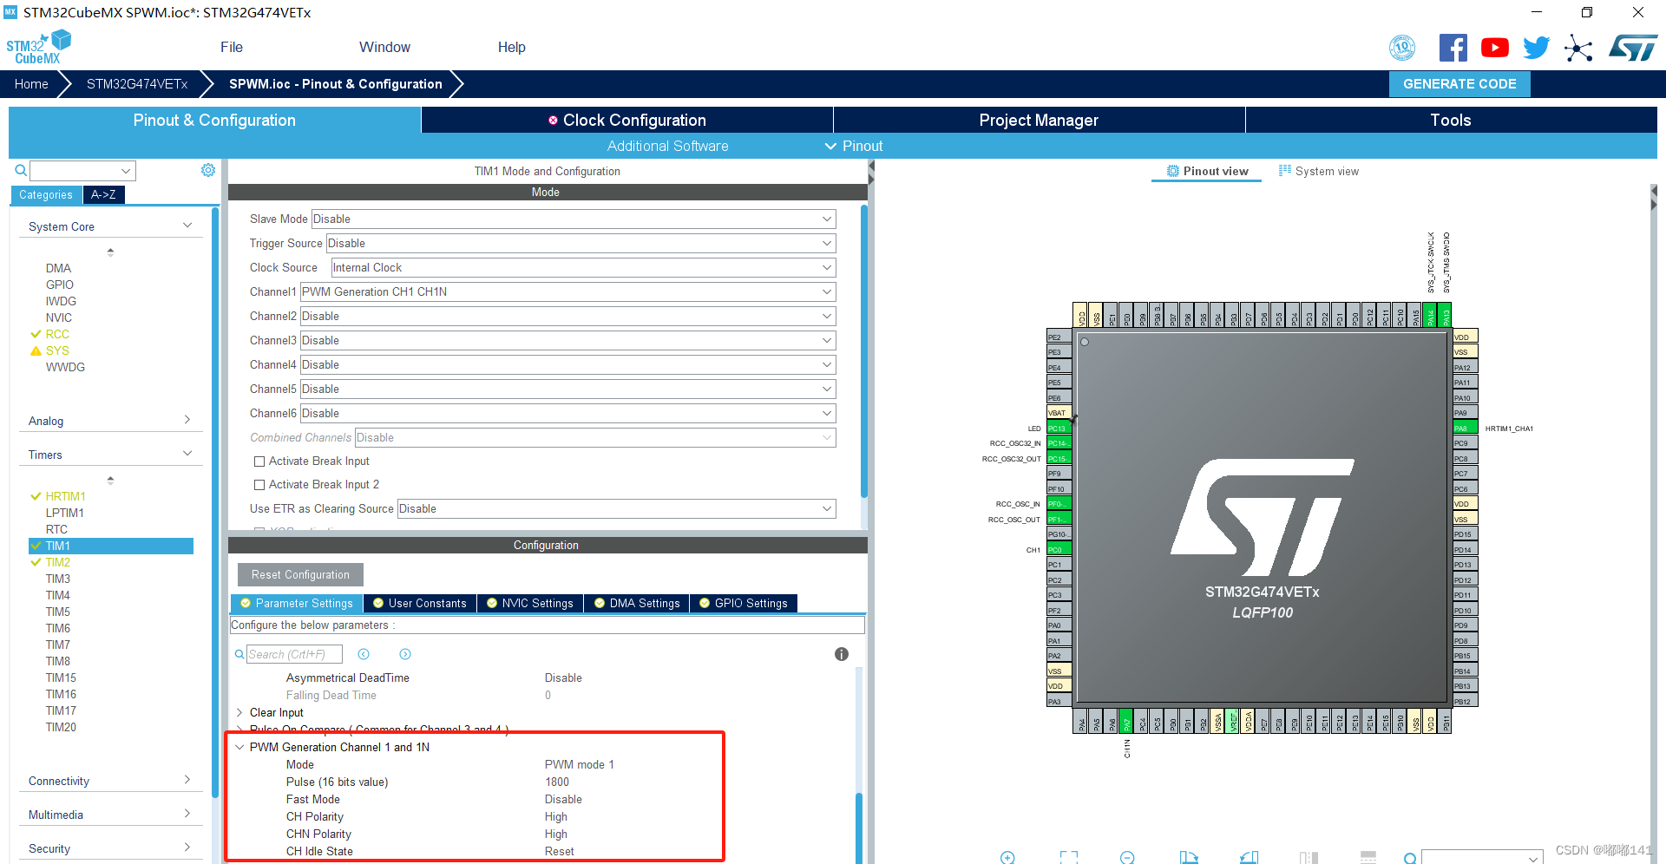1666x864 pixels.
Task: Click the GENERATE CODE button
Action: tap(1459, 84)
